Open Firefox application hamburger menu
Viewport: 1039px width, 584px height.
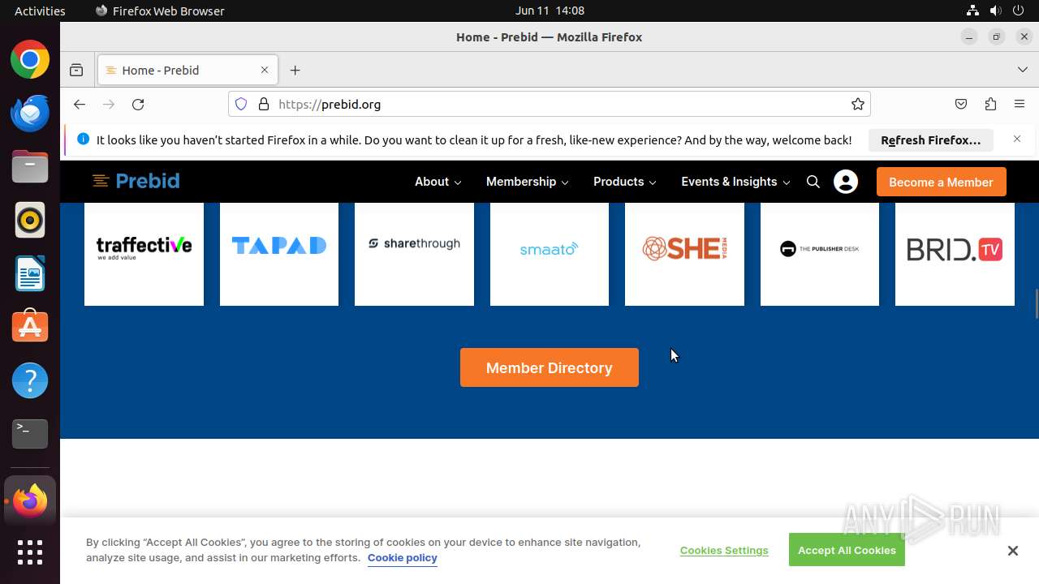pyautogui.click(x=1020, y=104)
